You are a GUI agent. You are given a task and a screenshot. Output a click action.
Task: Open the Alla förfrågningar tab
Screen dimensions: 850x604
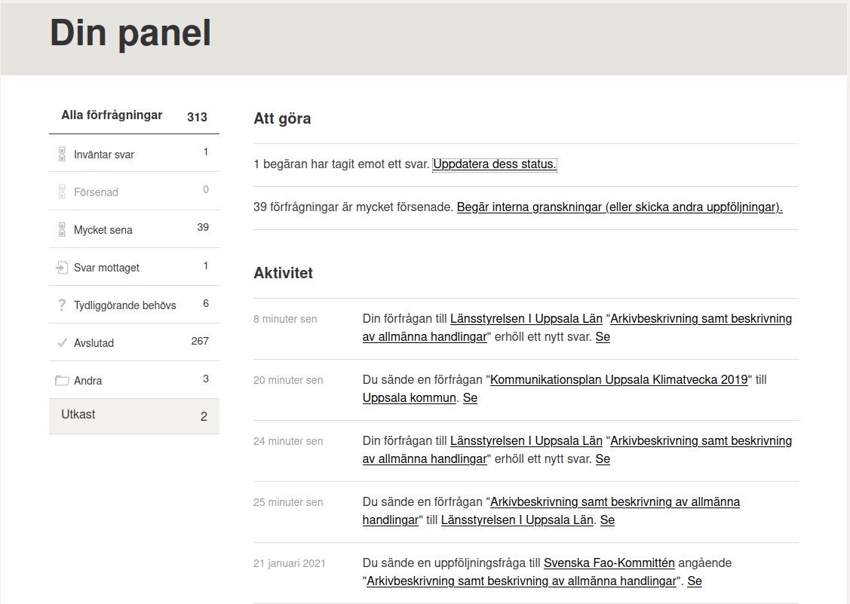[134, 115]
